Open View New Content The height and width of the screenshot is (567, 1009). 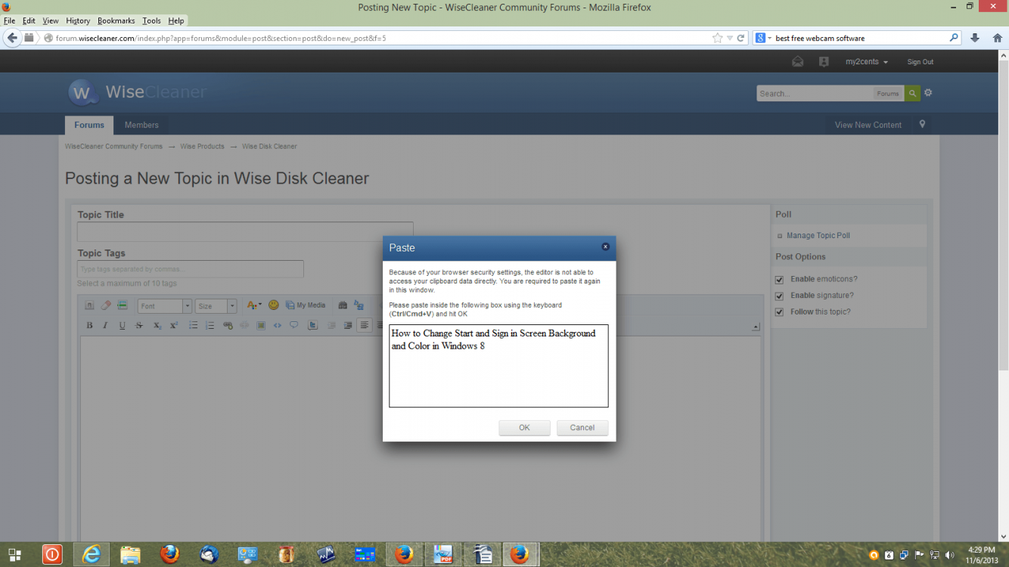coord(868,125)
